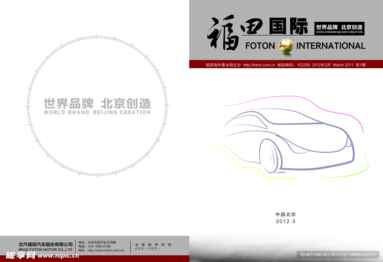Screen dimensions: 383x262
Task: Click the golden globe icon between FOTON and INTERNATIONAL
Action: click(x=286, y=46)
